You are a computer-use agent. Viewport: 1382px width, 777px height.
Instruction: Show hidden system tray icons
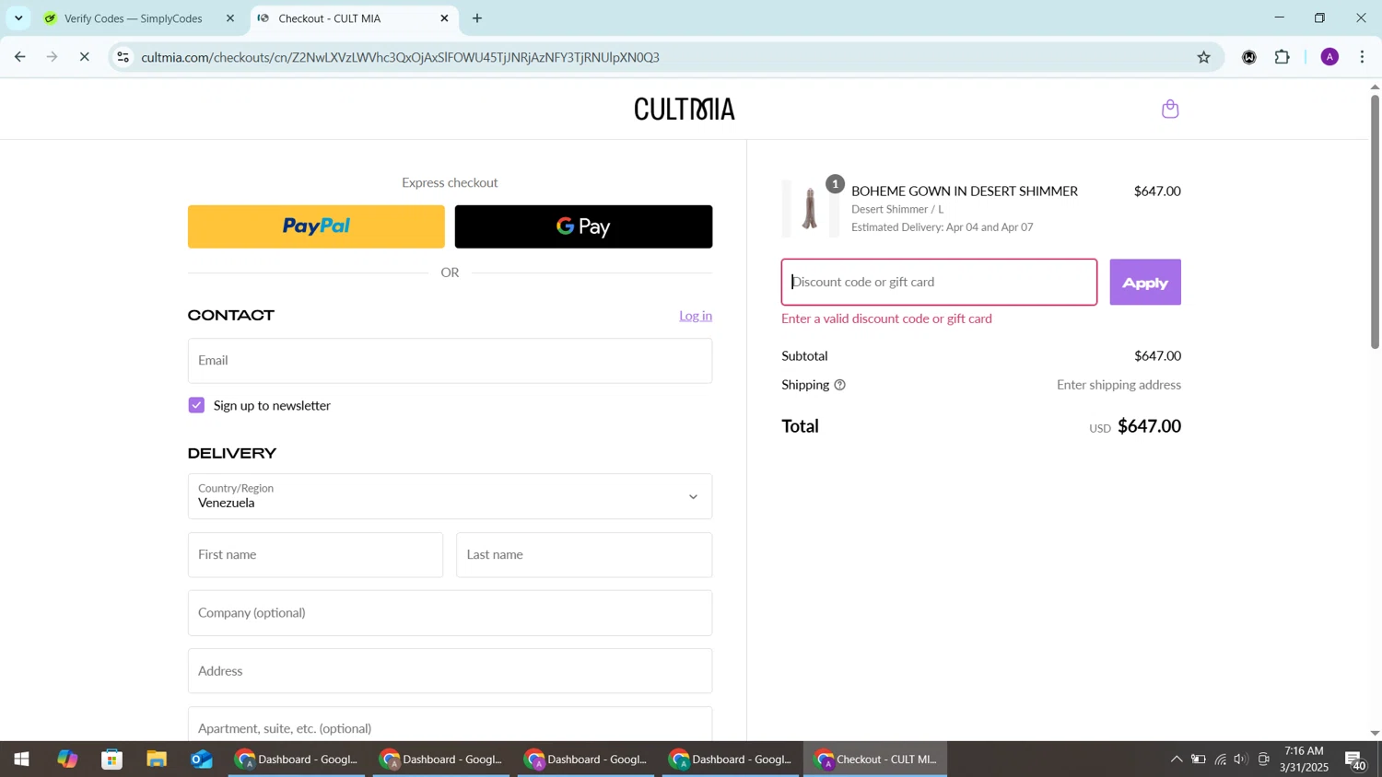click(x=1177, y=760)
